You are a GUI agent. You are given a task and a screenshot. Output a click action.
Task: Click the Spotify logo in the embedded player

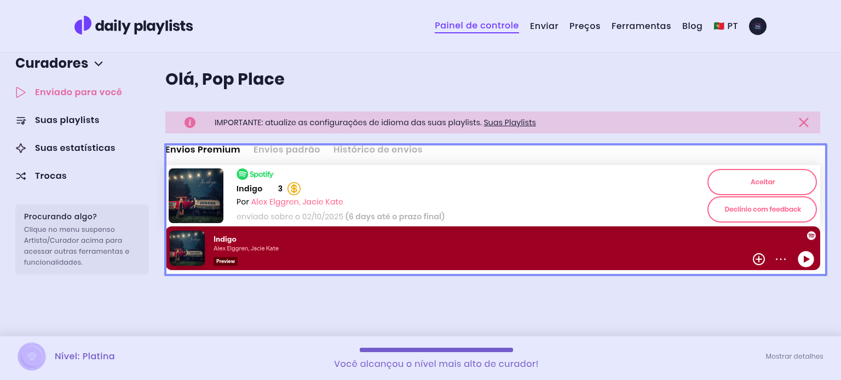pyautogui.click(x=811, y=236)
